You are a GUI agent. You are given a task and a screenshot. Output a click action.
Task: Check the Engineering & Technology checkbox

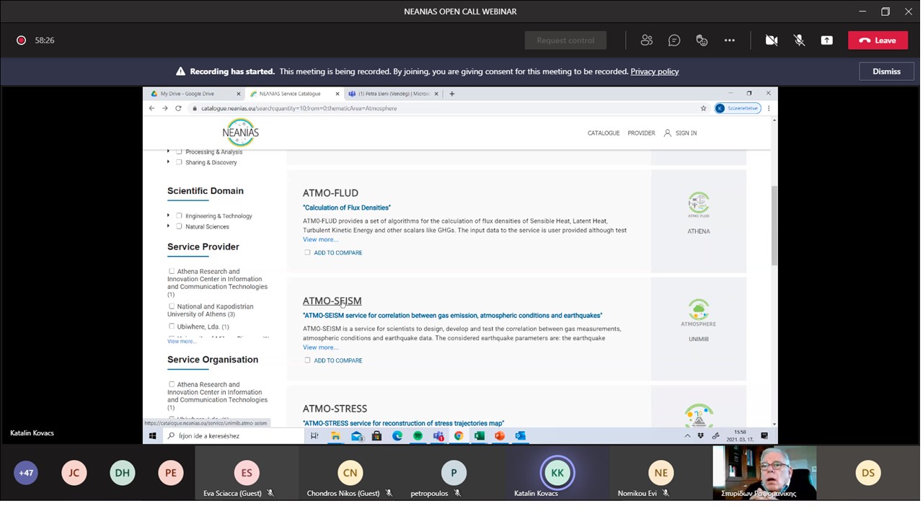(x=179, y=216)
